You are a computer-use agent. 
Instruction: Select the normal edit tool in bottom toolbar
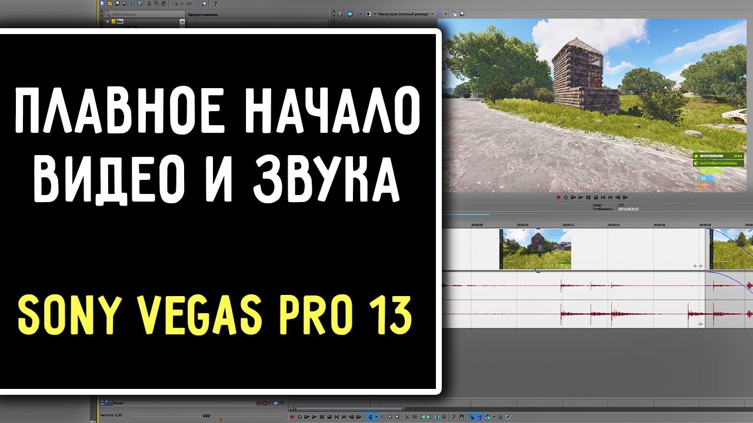pyautogui.click(x=371, y=417)
